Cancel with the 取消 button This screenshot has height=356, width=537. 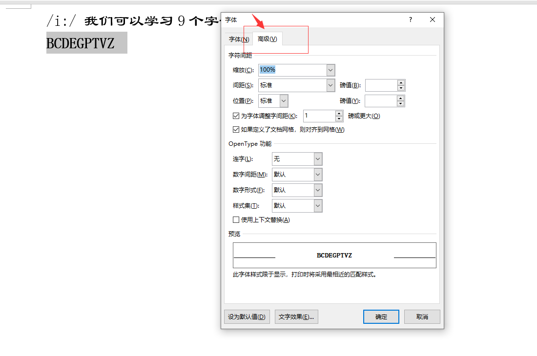point(422,316)
